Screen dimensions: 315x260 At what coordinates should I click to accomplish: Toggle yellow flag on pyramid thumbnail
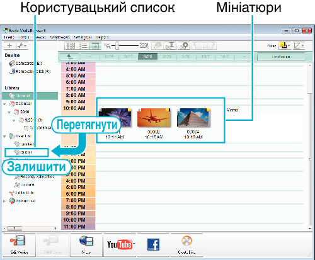tap(207, 110)
